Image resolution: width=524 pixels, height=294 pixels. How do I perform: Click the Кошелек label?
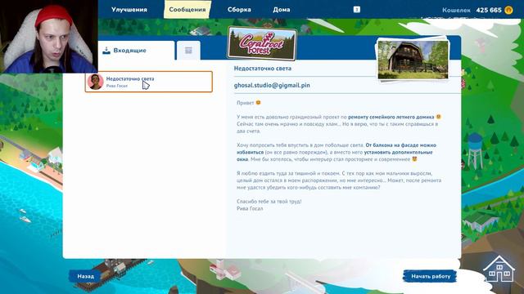coord(456,10)
